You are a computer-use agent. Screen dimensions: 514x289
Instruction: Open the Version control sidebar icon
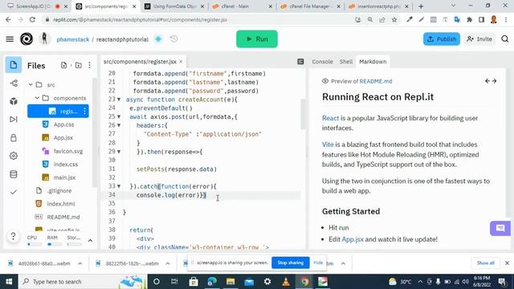(14, 83)
